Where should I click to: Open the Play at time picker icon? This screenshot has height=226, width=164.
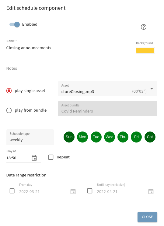(34, 158)
